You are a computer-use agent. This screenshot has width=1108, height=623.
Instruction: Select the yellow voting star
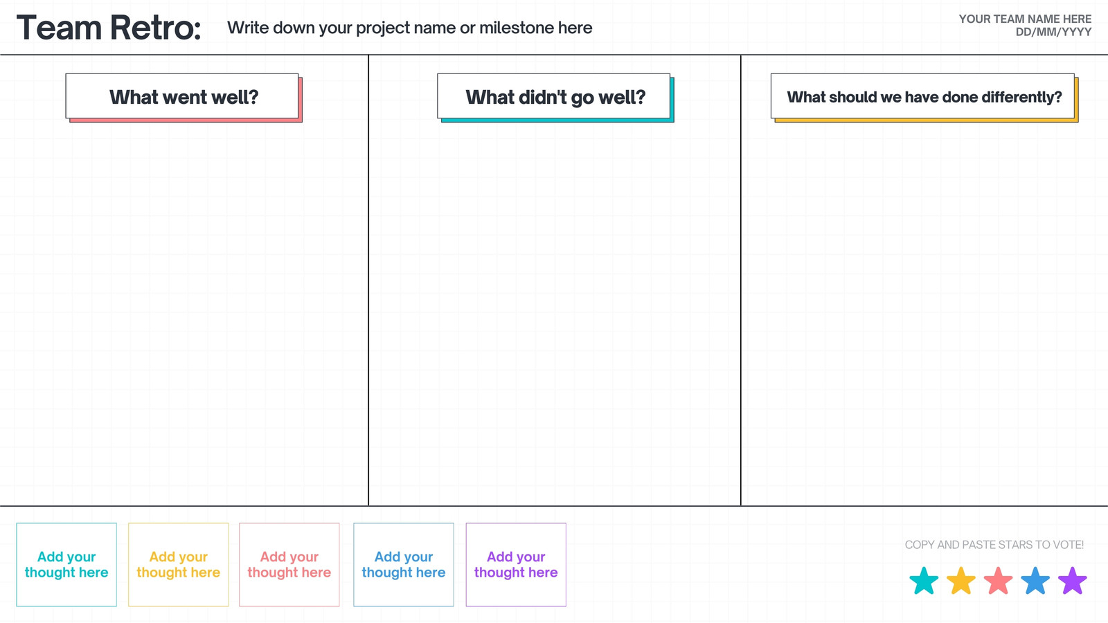(961, 581)
